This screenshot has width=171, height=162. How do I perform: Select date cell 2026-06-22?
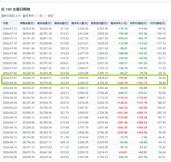[x=10, y=113]
